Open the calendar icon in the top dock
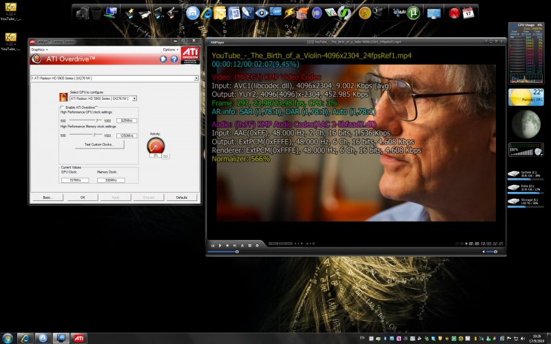This screenshot has width=551, height=344. tap(468, 13)
